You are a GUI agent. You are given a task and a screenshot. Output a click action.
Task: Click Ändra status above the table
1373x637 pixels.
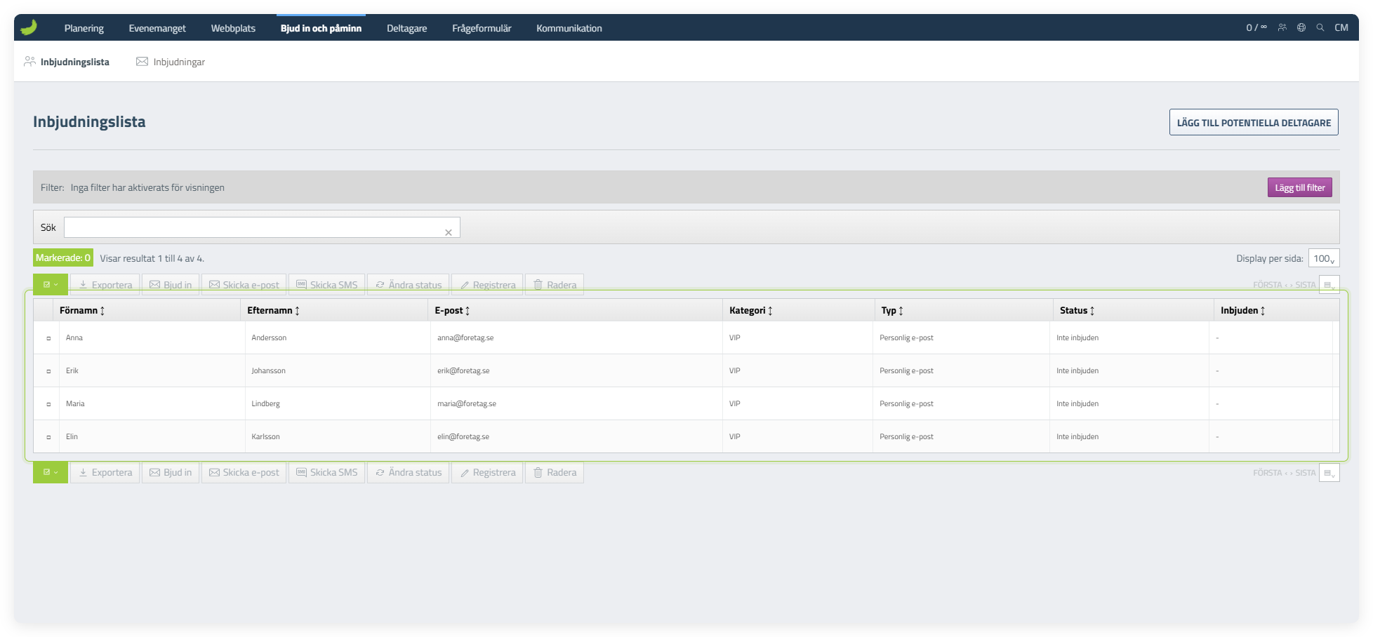click(x=409, y=285)
